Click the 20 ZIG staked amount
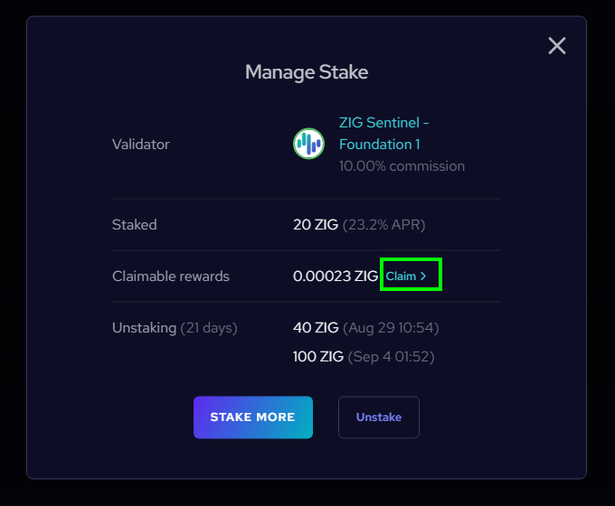Viewport: 615px width, 506px height. (314, 224)
